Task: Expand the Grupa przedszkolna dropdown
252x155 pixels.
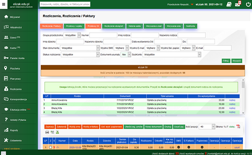Action: [79, 35]
